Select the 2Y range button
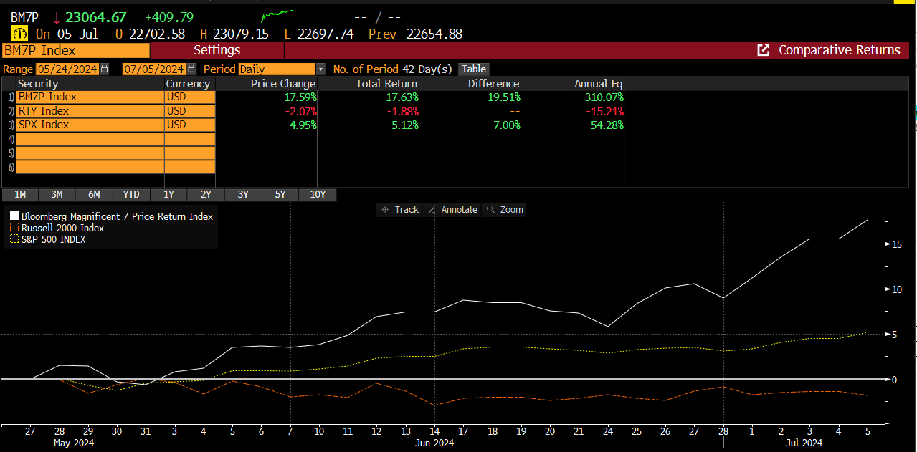This screenshot has height=452, width=917. coord(206,195)
